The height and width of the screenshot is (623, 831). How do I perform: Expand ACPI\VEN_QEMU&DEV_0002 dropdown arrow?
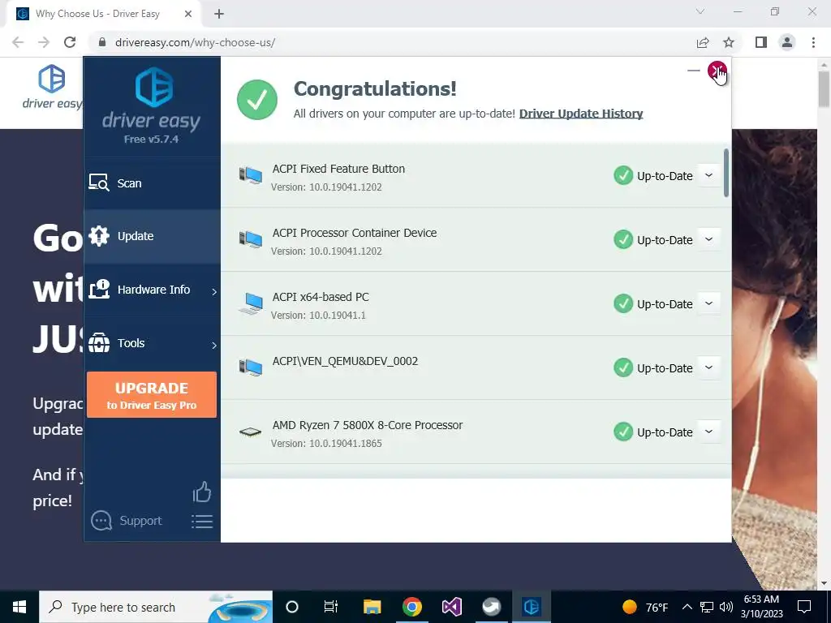click(708, 367)
